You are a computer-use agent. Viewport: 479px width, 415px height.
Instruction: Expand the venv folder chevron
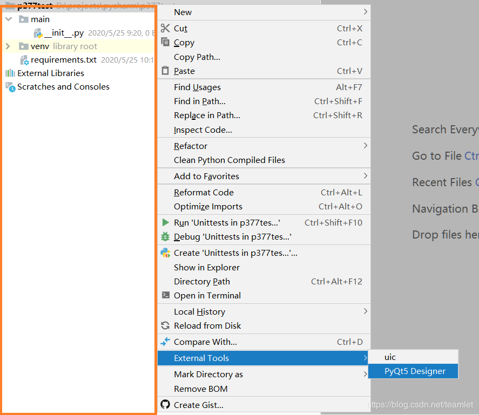tap(8, 46)
